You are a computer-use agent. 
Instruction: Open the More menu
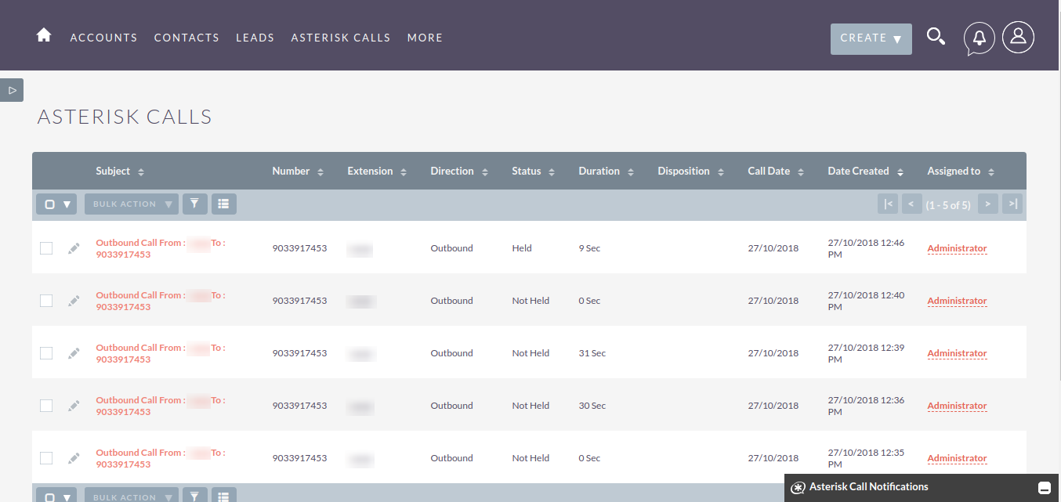(x=425, y=38)
